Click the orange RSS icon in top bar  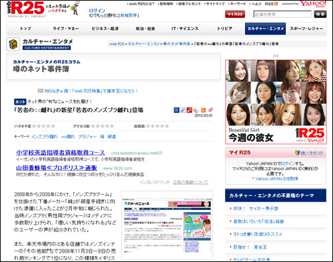[x=276, y=4]
